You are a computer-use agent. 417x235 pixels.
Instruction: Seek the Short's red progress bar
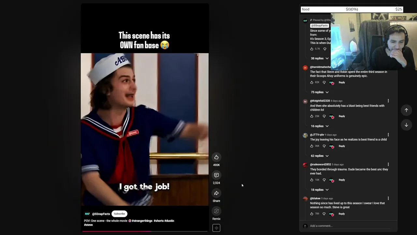(x=145, y=231)
